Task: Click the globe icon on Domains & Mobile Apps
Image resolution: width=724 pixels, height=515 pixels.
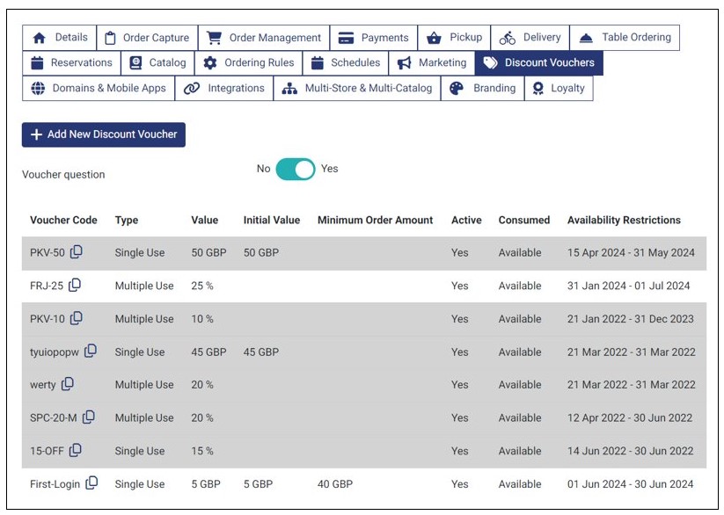Action: tap(38, 88)
